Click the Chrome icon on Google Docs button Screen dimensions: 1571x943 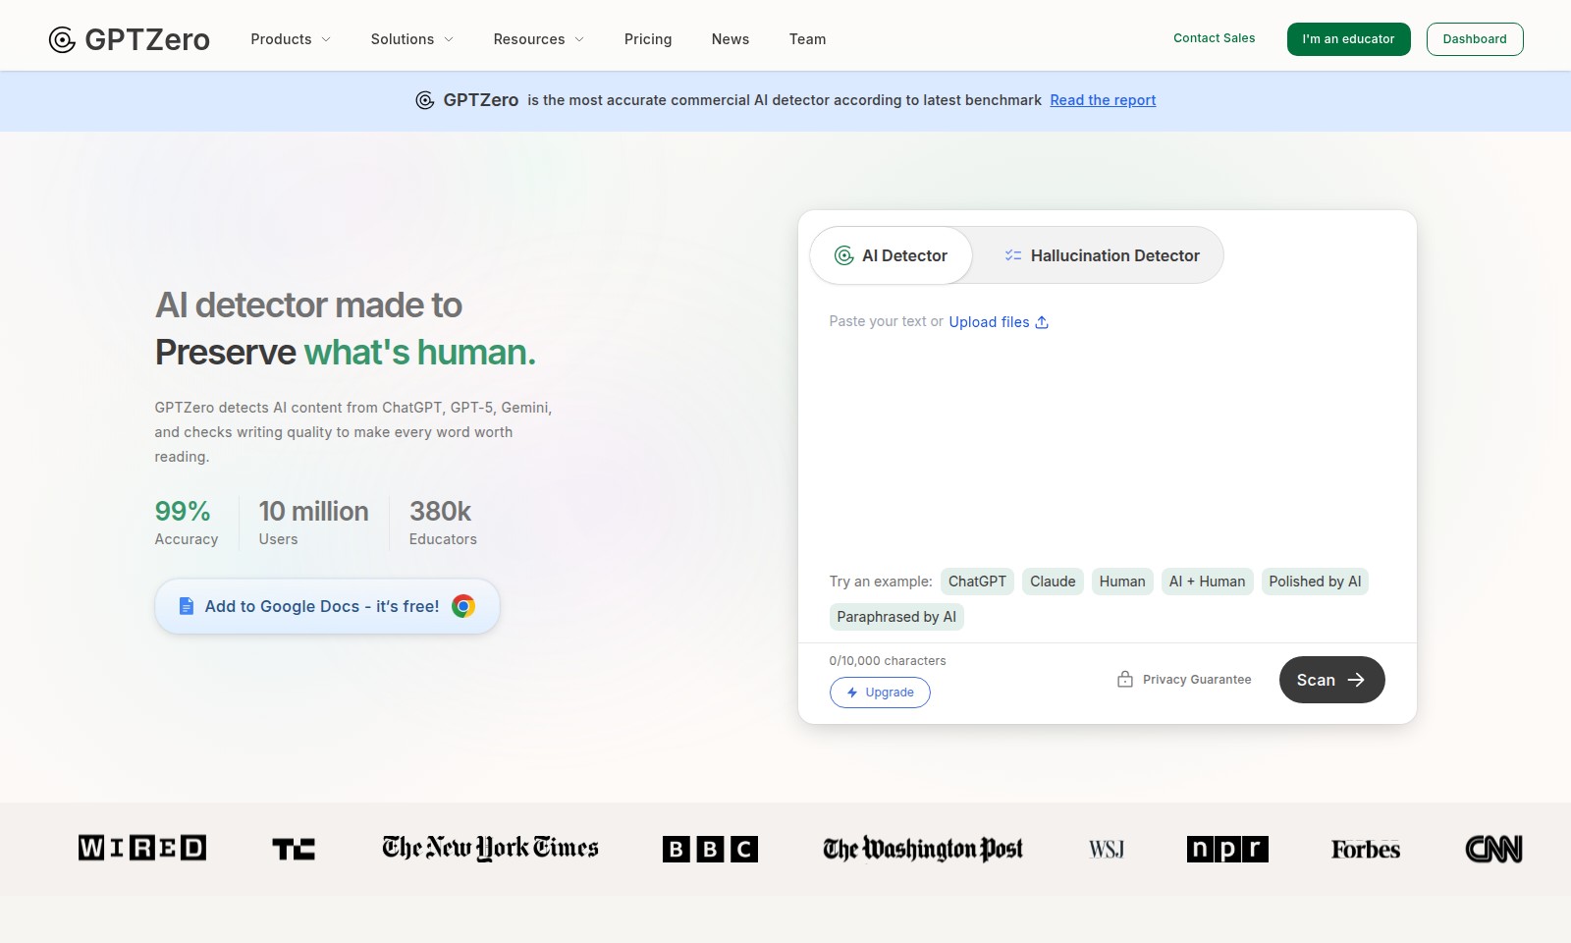[x=463, y=606]
